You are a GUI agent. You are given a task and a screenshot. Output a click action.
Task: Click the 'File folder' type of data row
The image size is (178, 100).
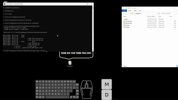click(161, 19)
